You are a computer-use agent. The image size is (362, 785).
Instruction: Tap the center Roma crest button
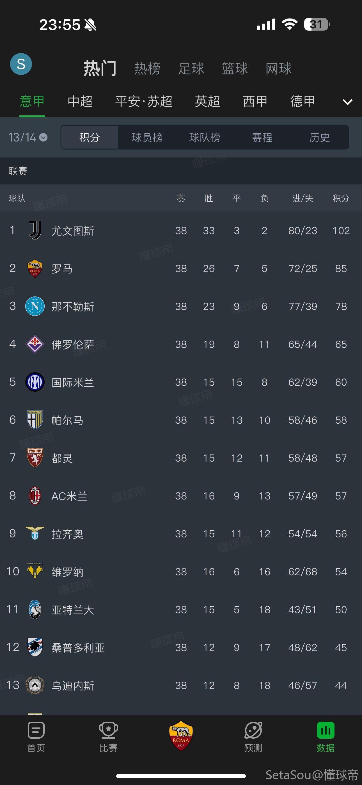click(x=181, y=735)
